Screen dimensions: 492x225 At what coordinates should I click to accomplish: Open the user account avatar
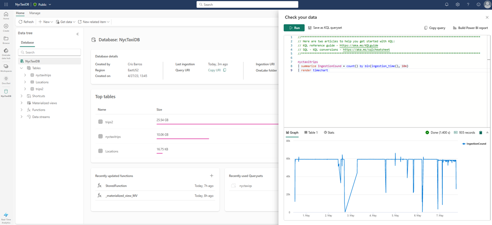(487, 5)
